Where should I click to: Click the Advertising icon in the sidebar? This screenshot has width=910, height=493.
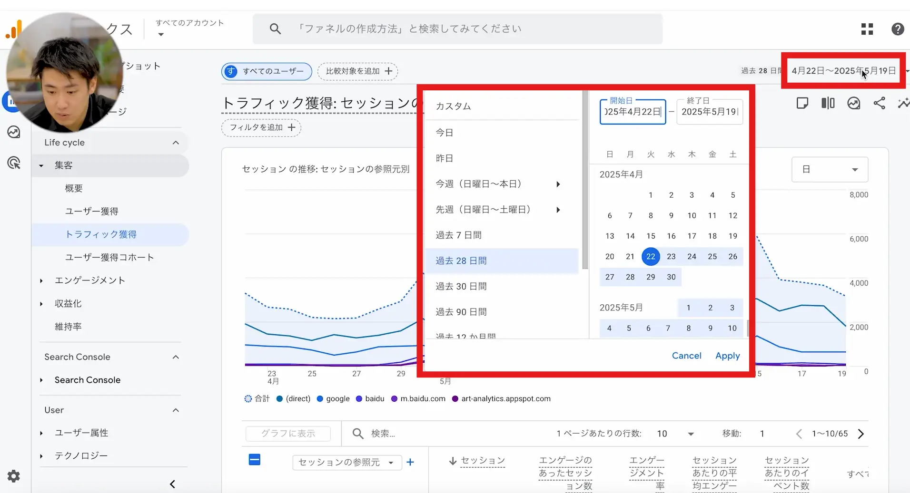click(x=14, y=163)
